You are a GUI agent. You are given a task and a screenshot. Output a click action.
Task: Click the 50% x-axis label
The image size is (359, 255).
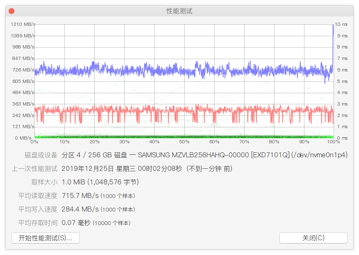click(184, 142)
